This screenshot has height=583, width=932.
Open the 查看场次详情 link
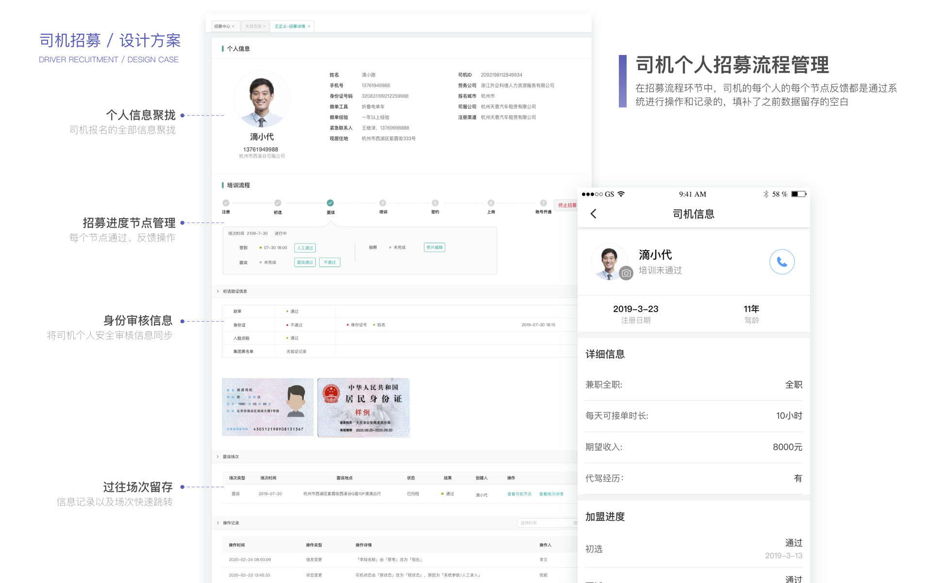click(x=551, y=494)
